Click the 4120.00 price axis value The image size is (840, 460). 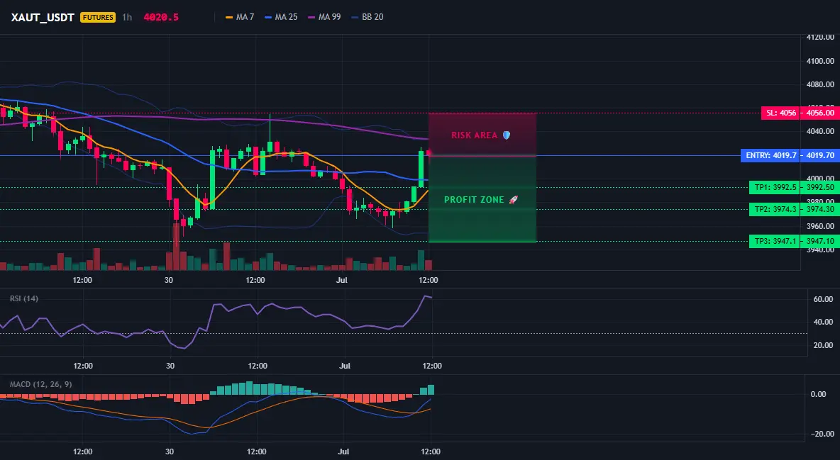[x=820, y=38]
